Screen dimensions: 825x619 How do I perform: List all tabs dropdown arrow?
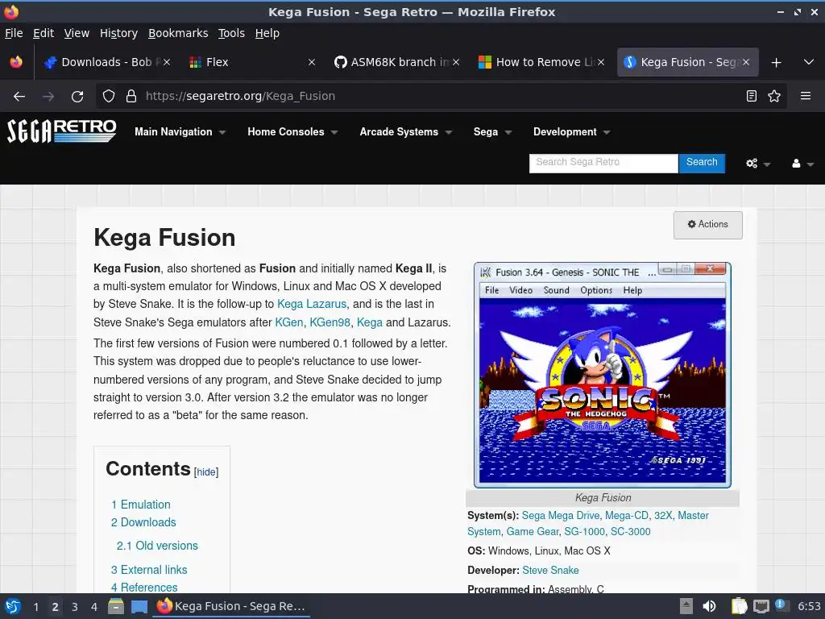click(x=809, y=62)
